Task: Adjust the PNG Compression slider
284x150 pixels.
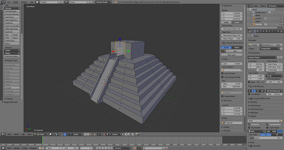Action: (265, 138)
